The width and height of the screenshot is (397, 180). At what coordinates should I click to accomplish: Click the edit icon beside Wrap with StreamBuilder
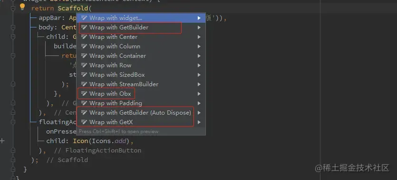click(x=84, y=84)
